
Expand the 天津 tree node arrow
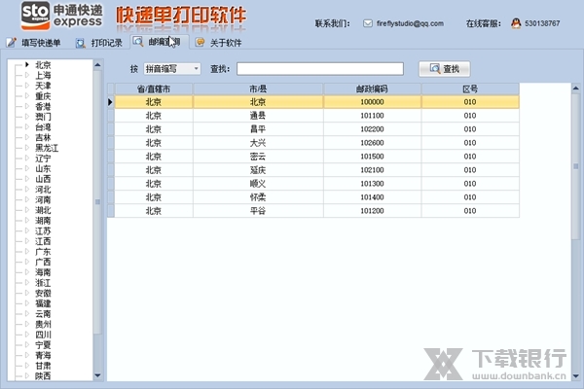[x=27, y=86]
